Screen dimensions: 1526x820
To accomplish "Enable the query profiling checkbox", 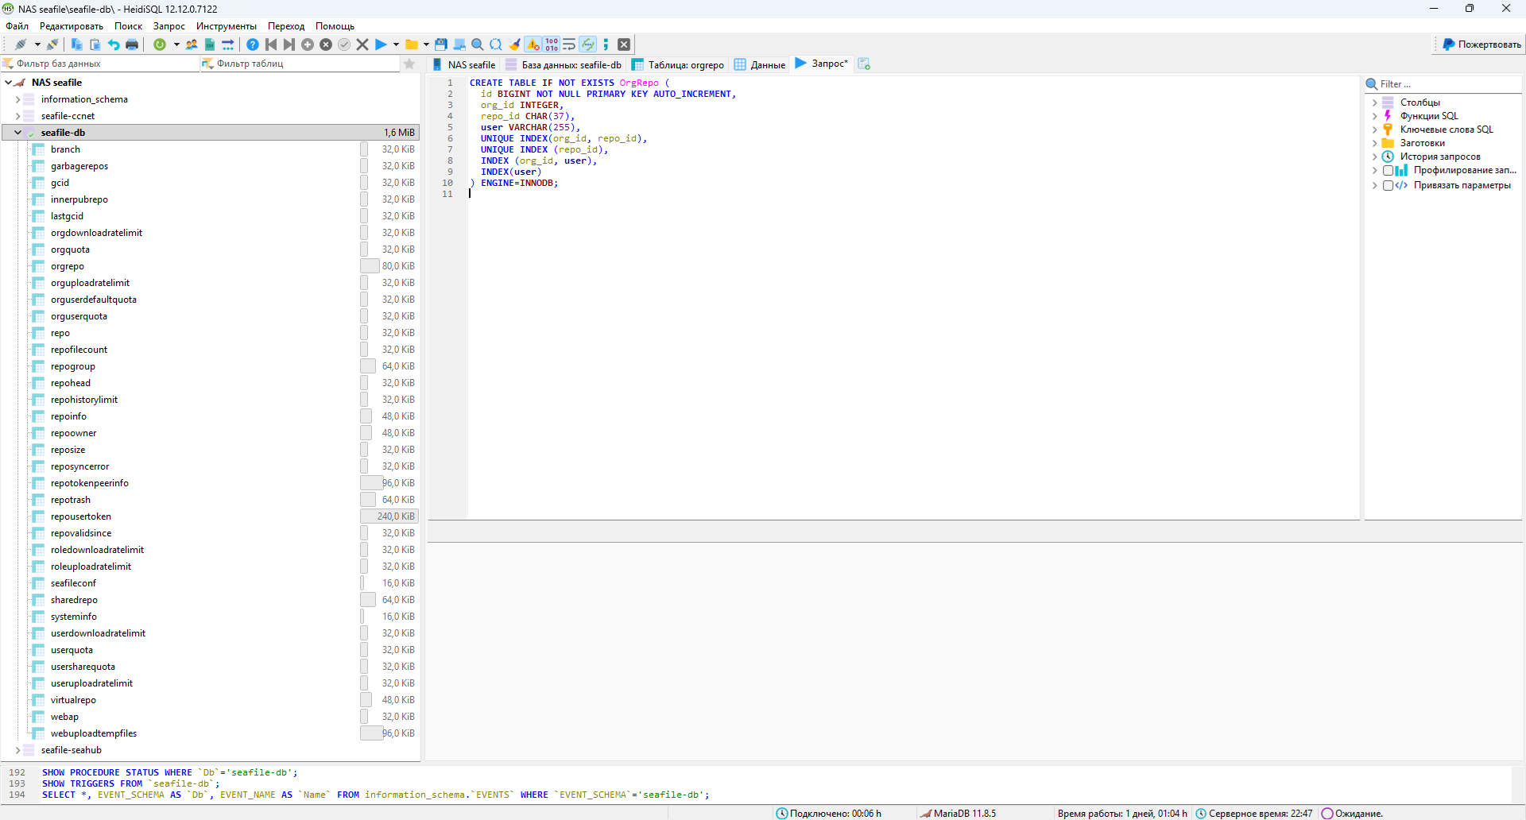I will 1388,170.
